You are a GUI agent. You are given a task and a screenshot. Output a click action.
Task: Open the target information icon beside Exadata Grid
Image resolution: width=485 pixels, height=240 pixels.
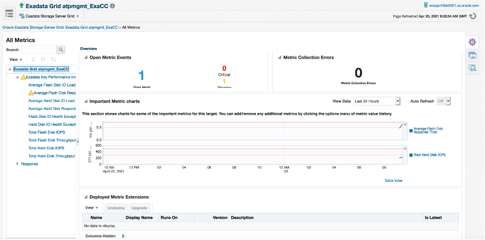click(113, 6)
